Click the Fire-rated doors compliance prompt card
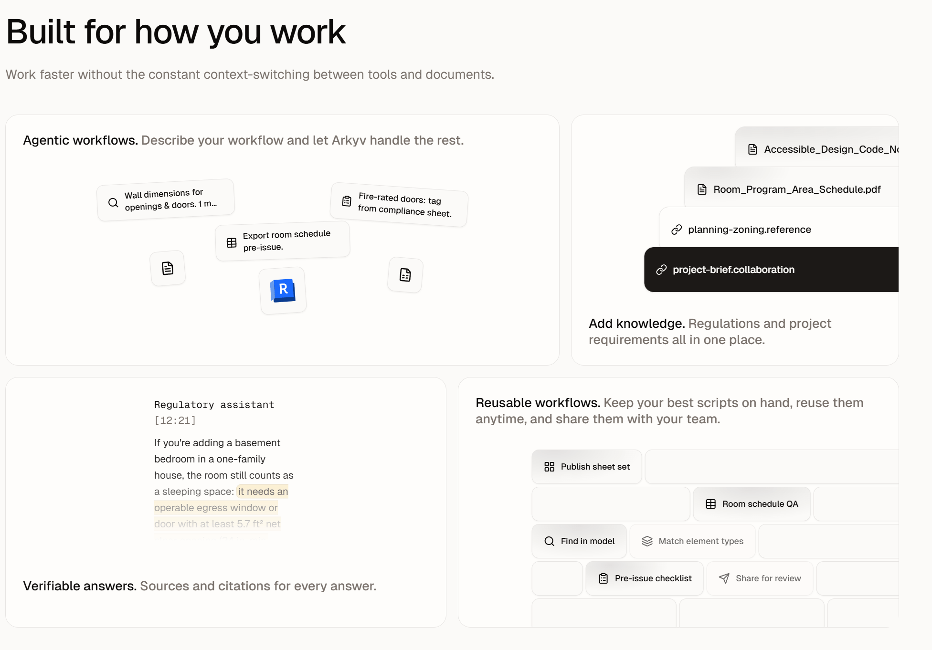 [399, 205]
